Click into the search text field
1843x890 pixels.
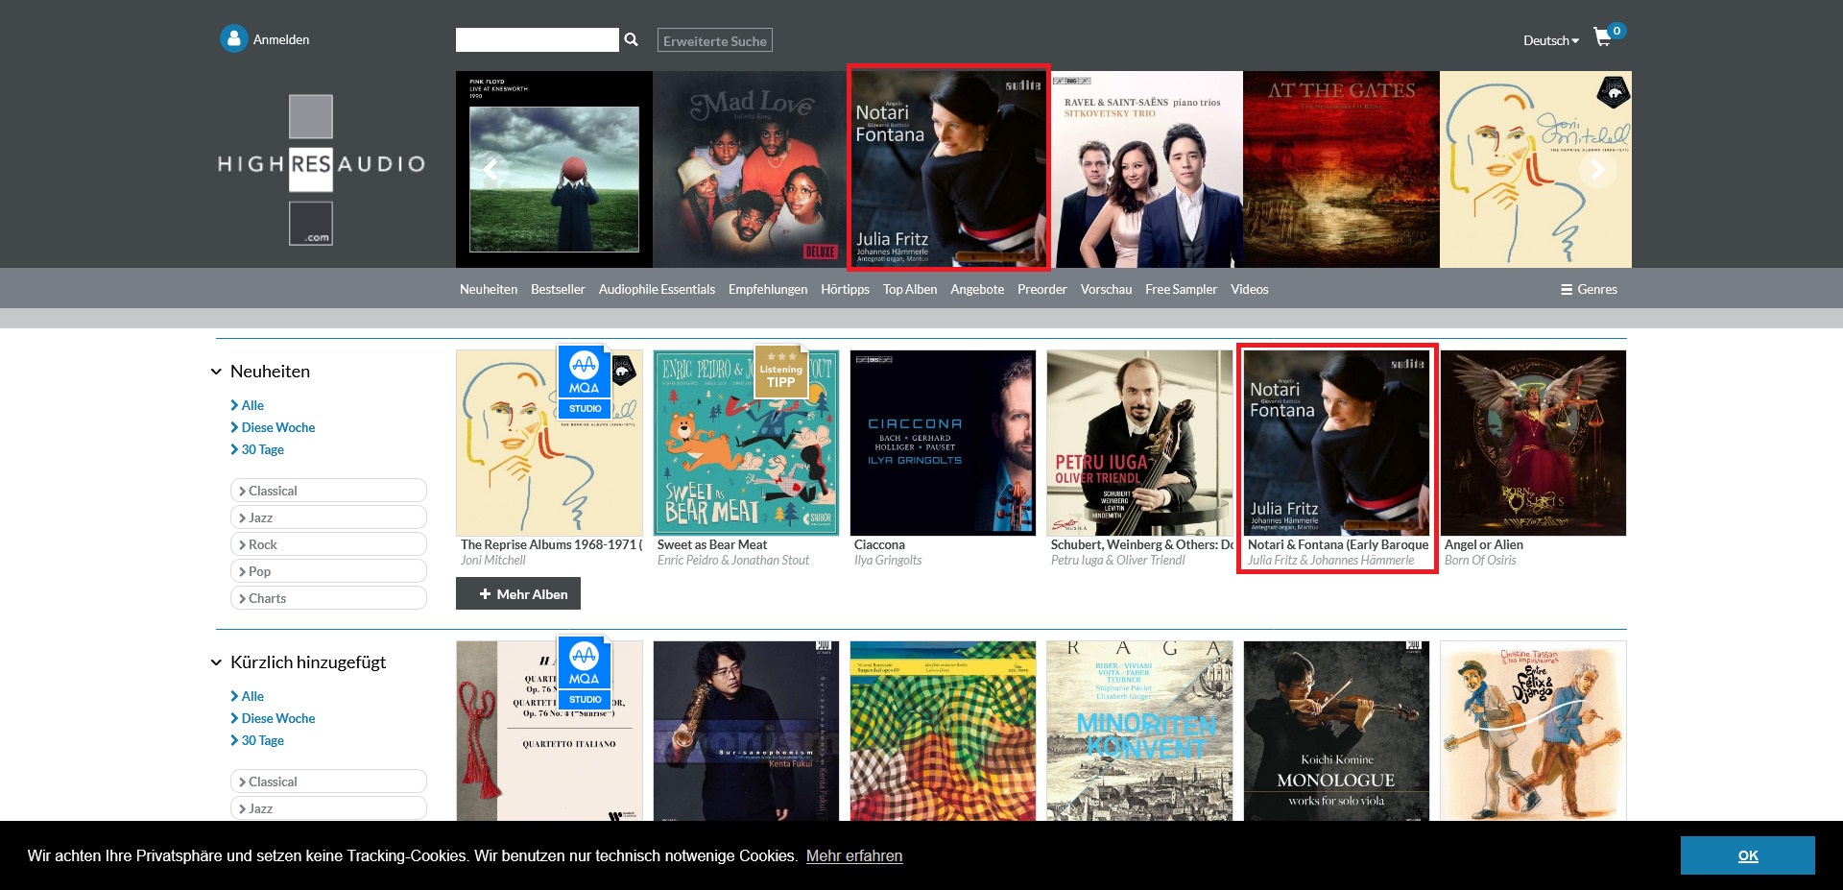[537, 39]
